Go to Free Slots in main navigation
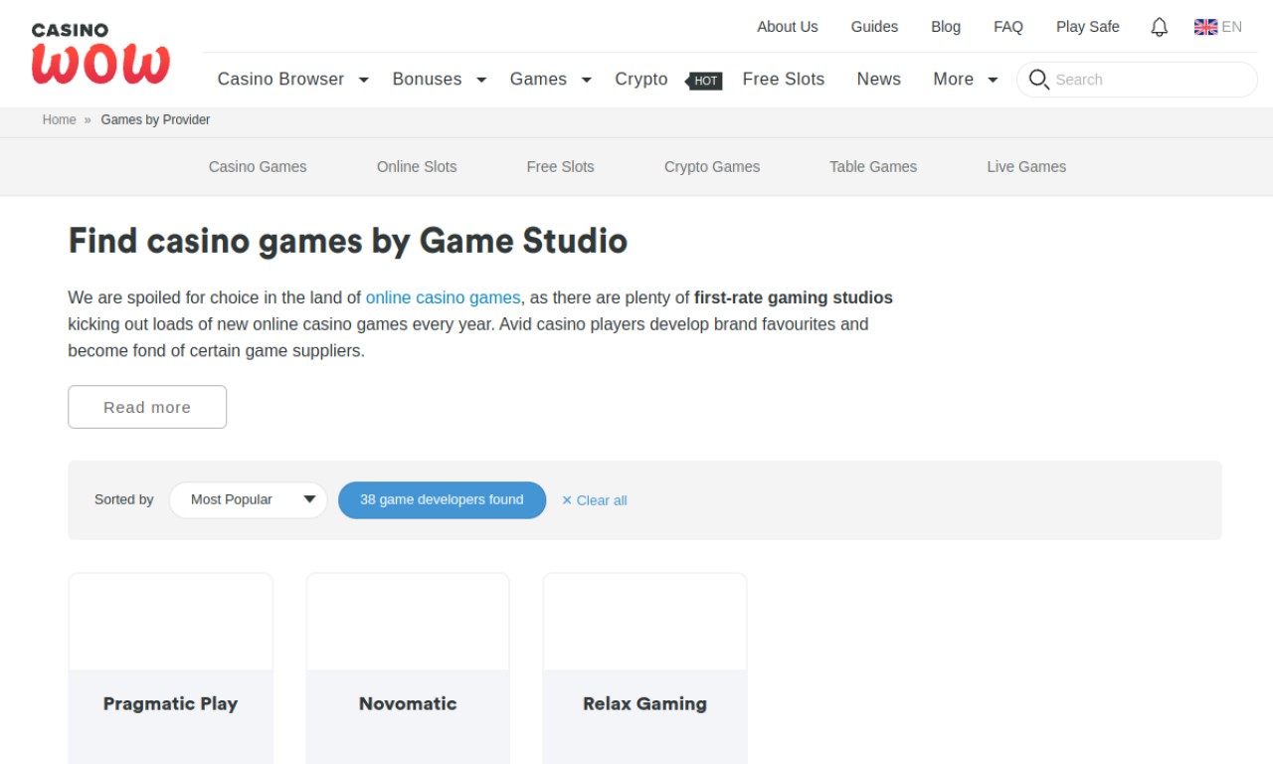The width and height of the screenshot is (1273, 764). [784, 80]
